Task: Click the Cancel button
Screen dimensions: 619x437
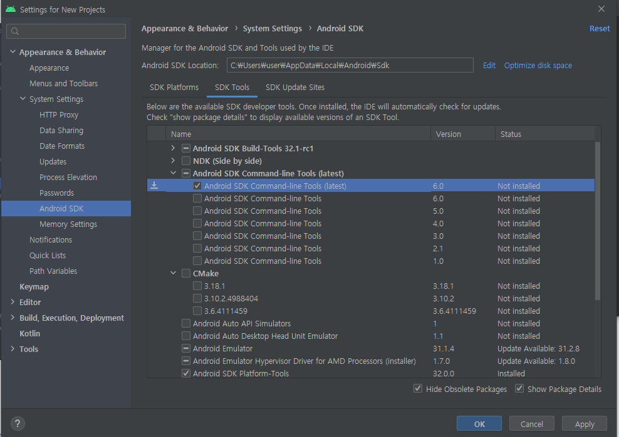Action: (x=532, y=424)
